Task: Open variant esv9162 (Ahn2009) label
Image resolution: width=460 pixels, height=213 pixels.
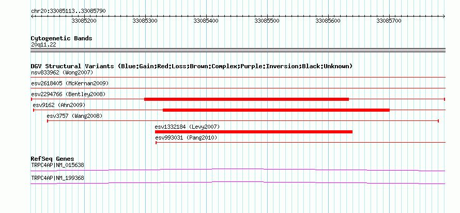Action: 59,105
